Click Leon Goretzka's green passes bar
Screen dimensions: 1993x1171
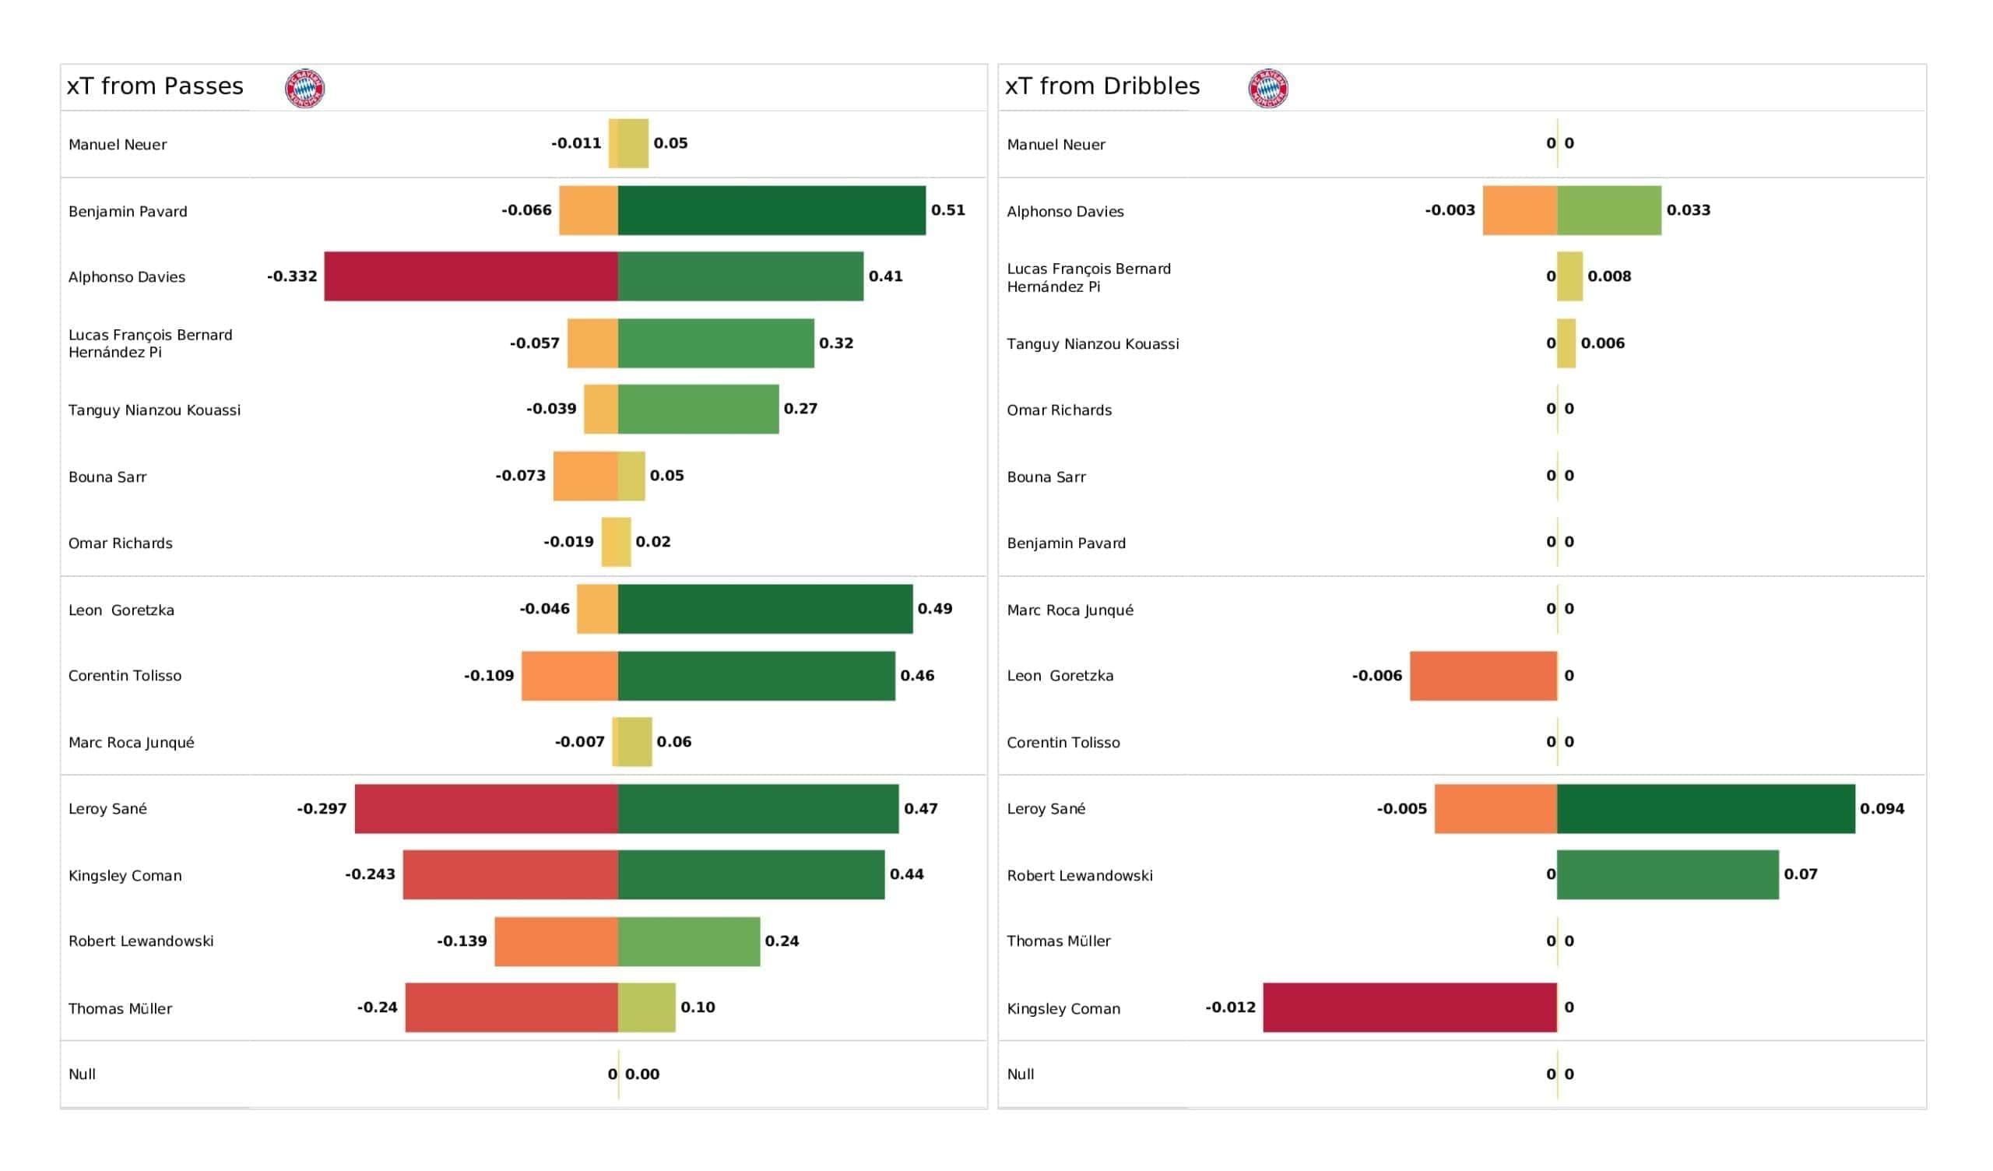(765, 608)
